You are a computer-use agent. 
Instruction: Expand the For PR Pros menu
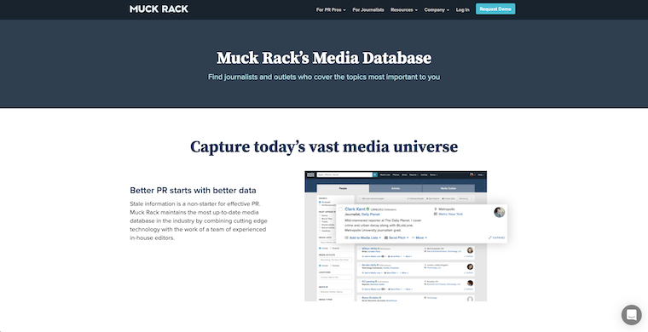click(x=331, y=9)
